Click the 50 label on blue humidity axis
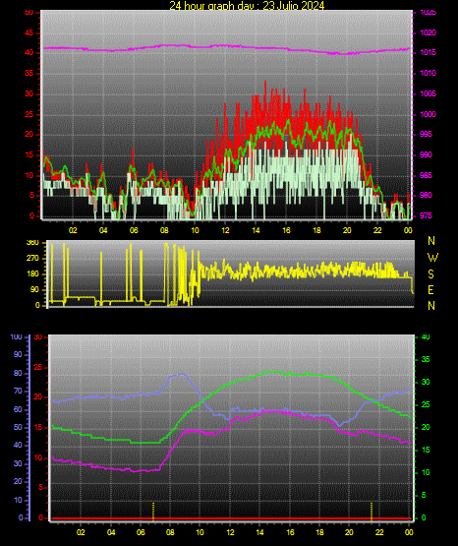 point(18,427)
